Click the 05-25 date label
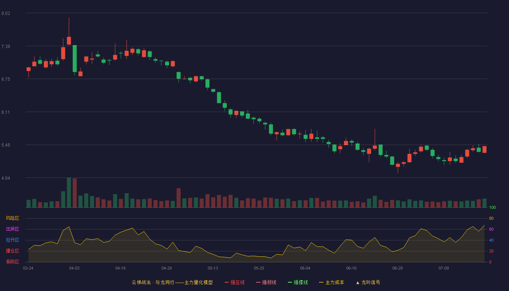The width and height of the screenshot is (509, 291). (x=259, y=268)
